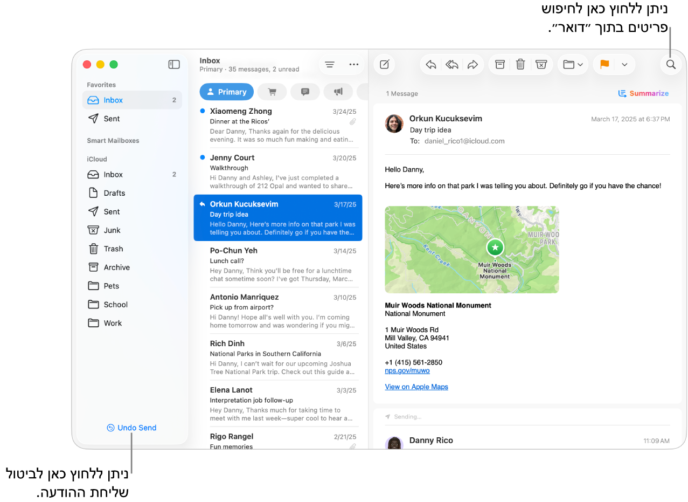This screenshot has width=688, height=502.
Task: Open Rigo Rangel's Fun memories email
Action: [278, 441]
